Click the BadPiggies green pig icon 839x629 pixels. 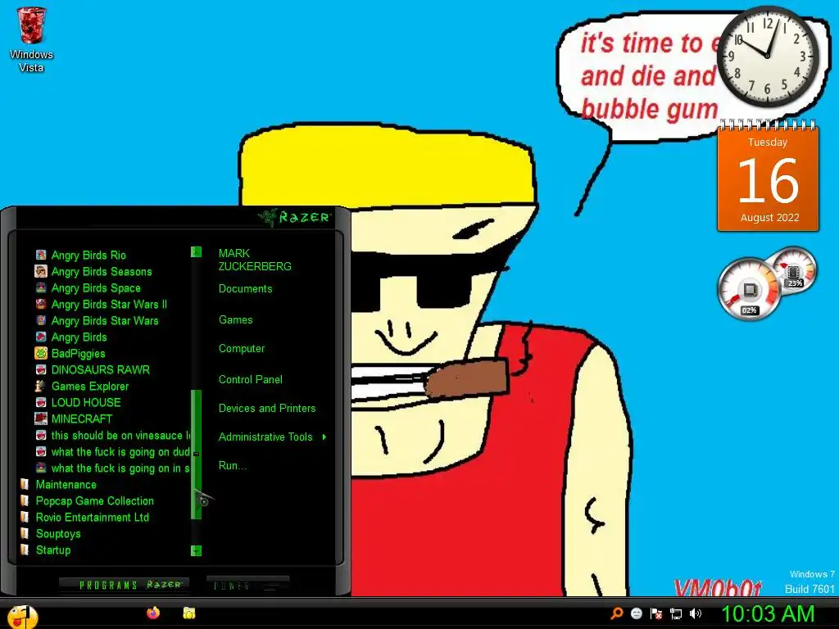click(x=41, y=353)
